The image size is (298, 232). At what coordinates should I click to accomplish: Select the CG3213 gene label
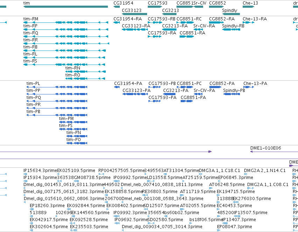[171, 10]
